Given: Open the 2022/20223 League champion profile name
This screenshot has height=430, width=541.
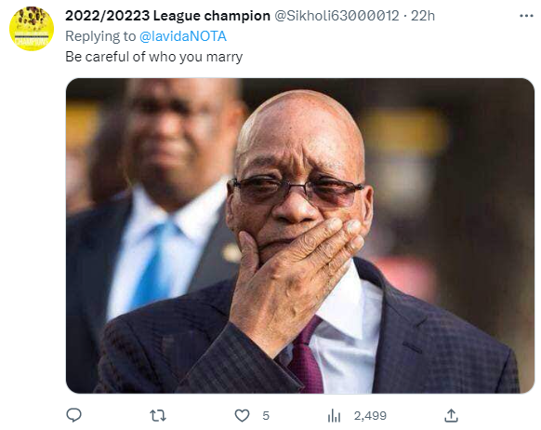Looking at the screenshot, I should (167, 16).
